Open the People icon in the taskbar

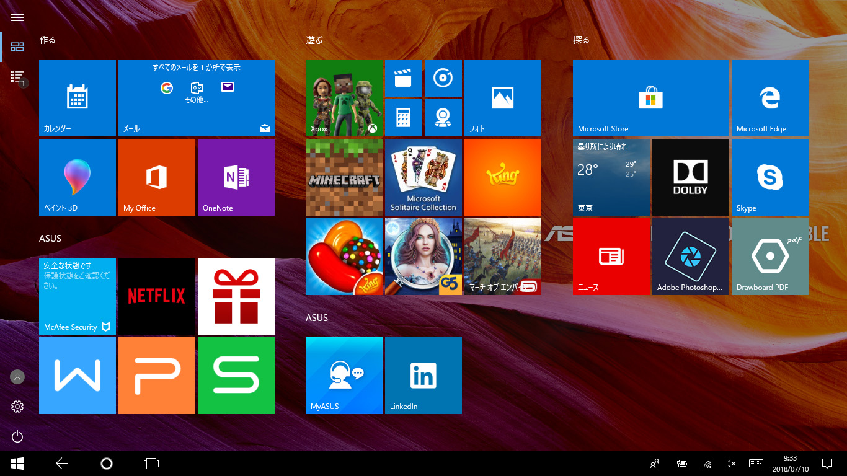[654, 464]
